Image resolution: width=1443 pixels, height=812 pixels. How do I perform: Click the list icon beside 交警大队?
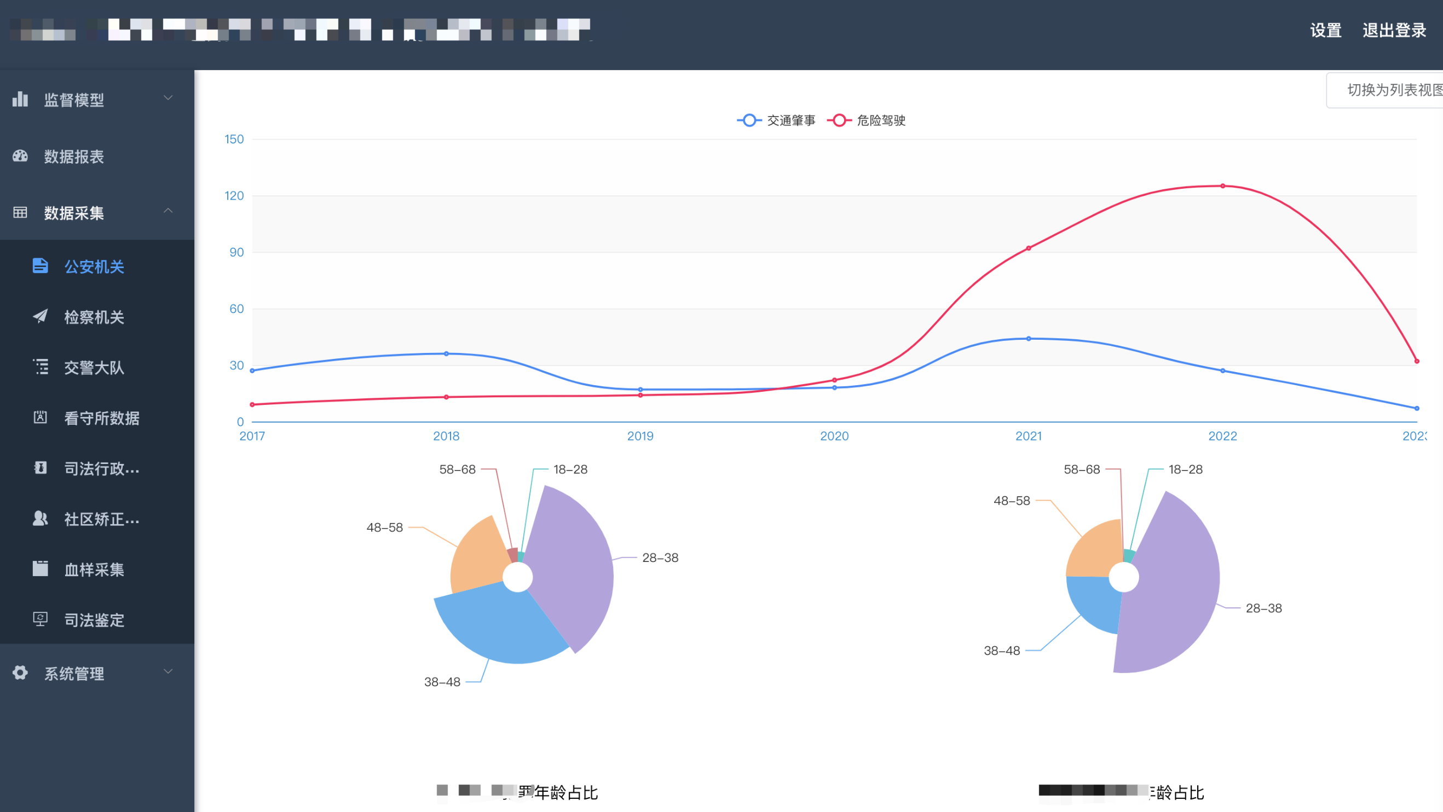[41, 366]
